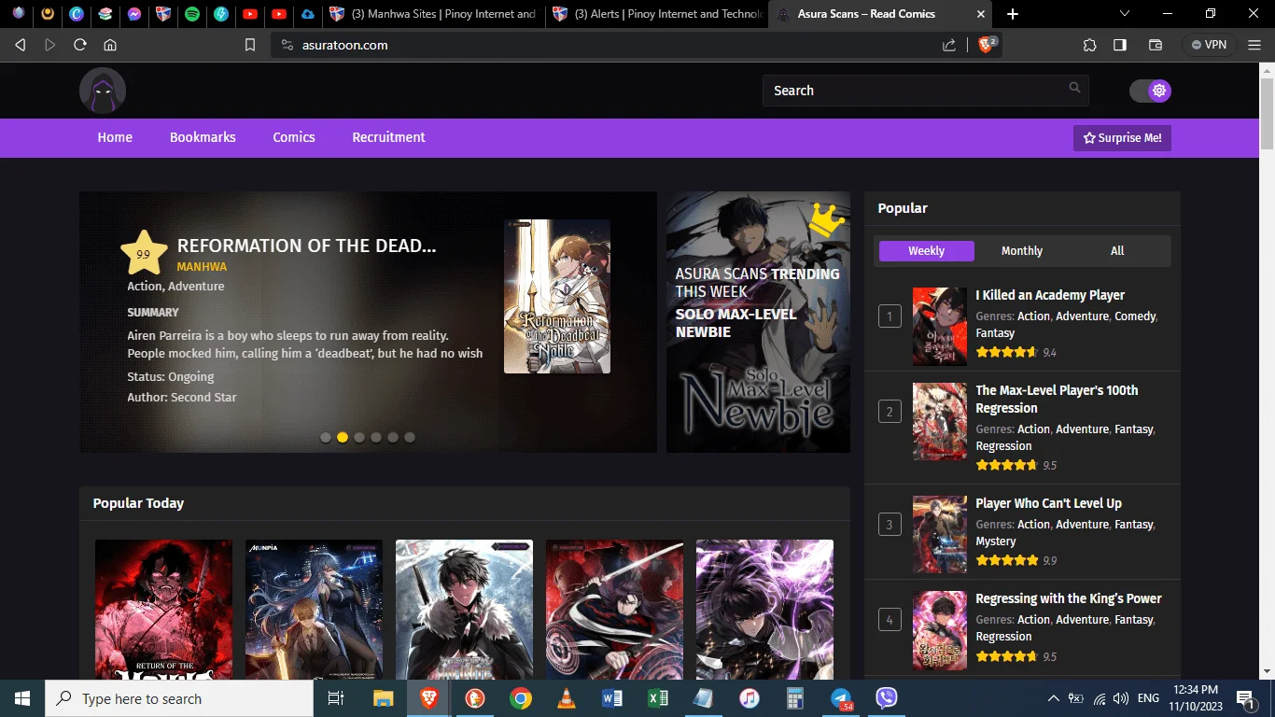Viewport: 1275px width, 717px height.
Task: Open a new tab with the plus icon
Action: [1013, 14]
